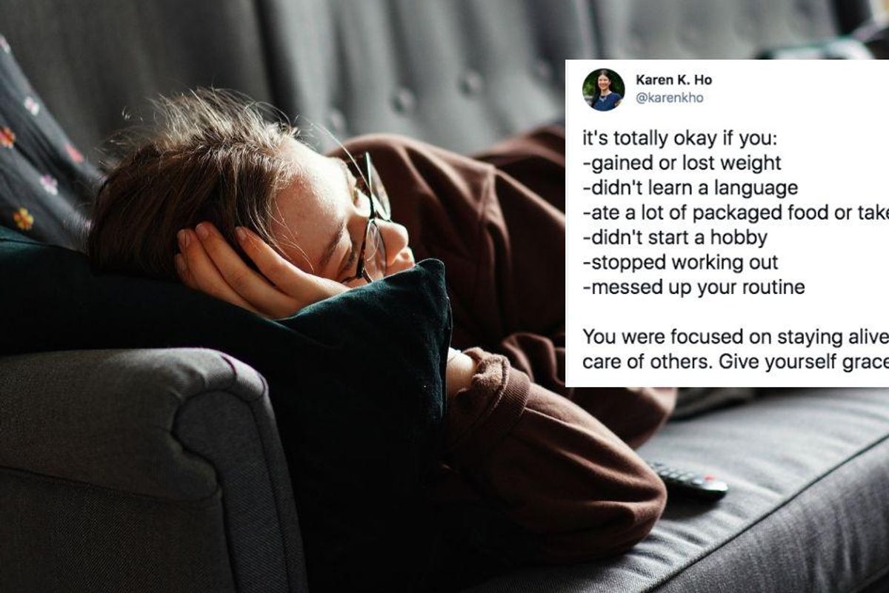Click Karen K. Ho's profile avatar
This screenshot has width=889, height=593.
pyautogui.click(x=603, y=89)
